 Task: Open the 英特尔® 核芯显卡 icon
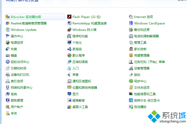coord(131,101)
